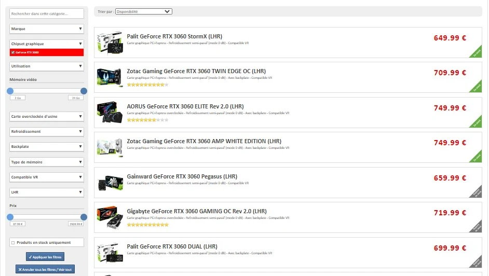Click the Gigabyte GAMING OC product image
This screenshot has height=276, width=489.
[110, 217]
